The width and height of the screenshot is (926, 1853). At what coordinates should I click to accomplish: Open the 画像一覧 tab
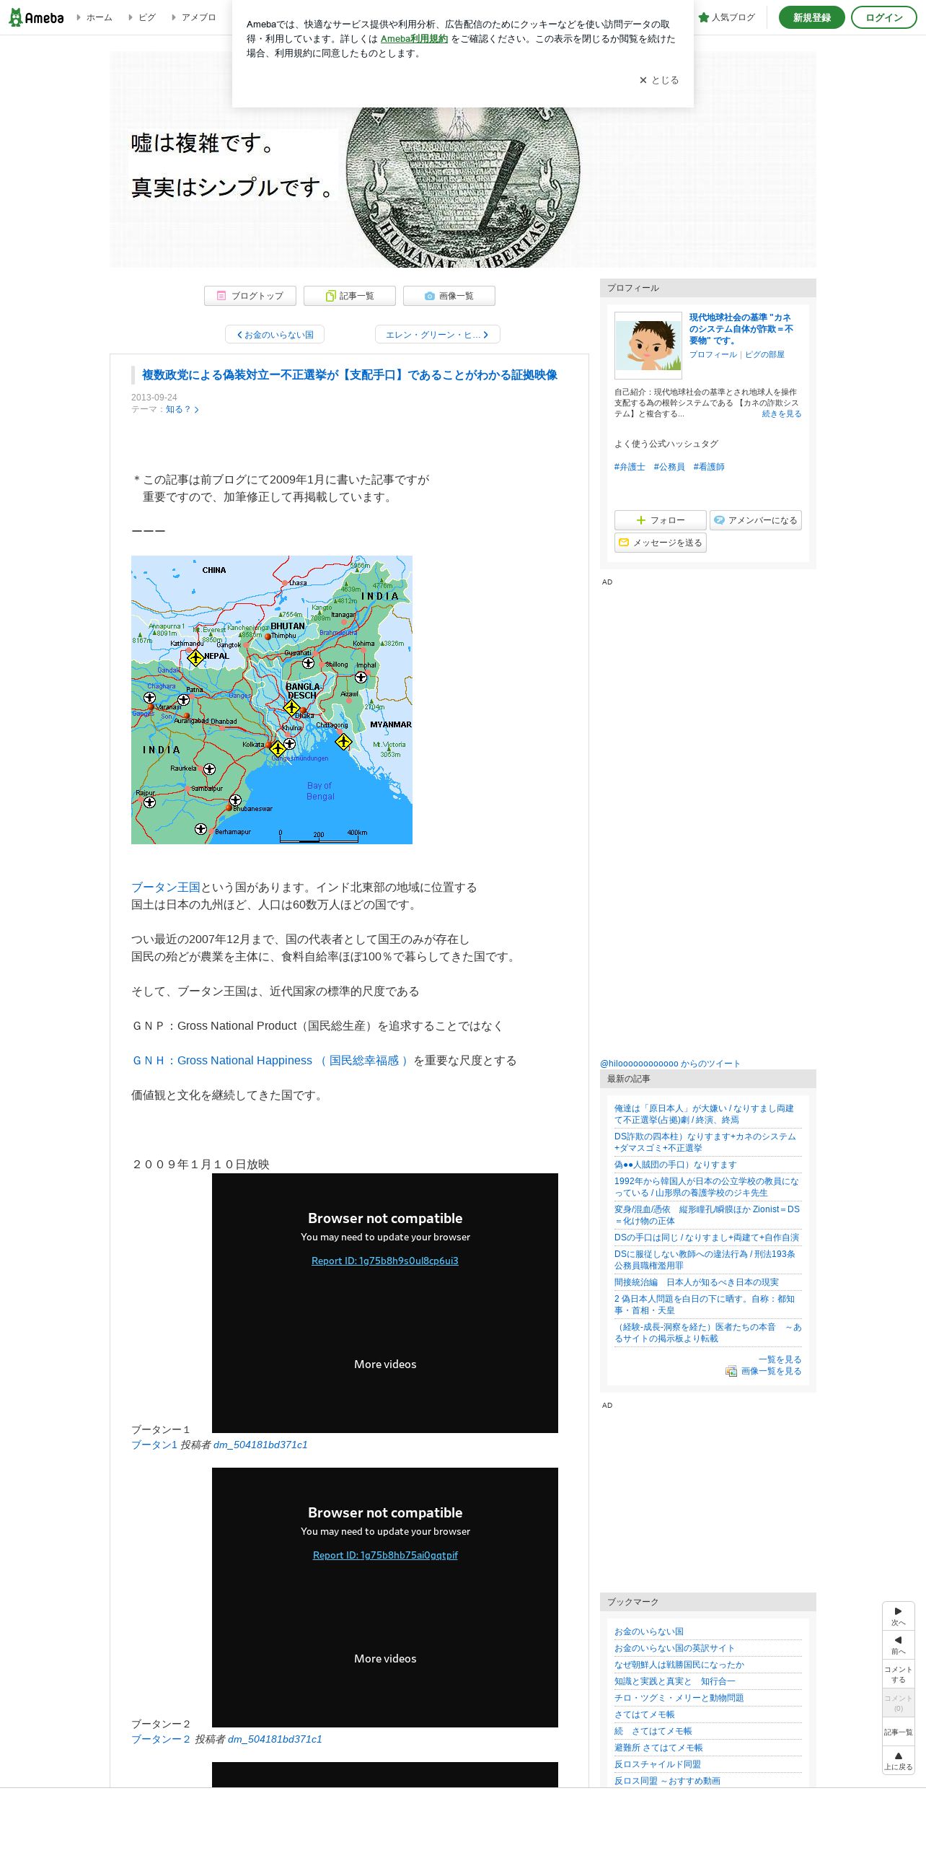click(449, 296)
